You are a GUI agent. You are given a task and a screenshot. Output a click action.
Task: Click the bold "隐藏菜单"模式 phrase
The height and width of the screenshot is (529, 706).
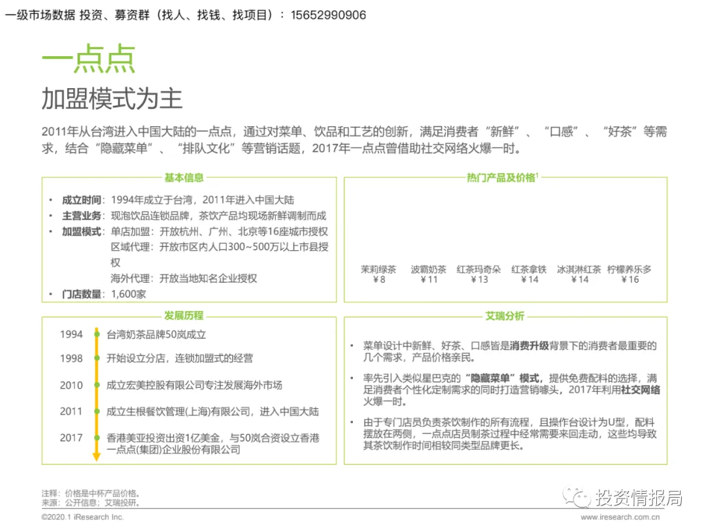point(504,378)
